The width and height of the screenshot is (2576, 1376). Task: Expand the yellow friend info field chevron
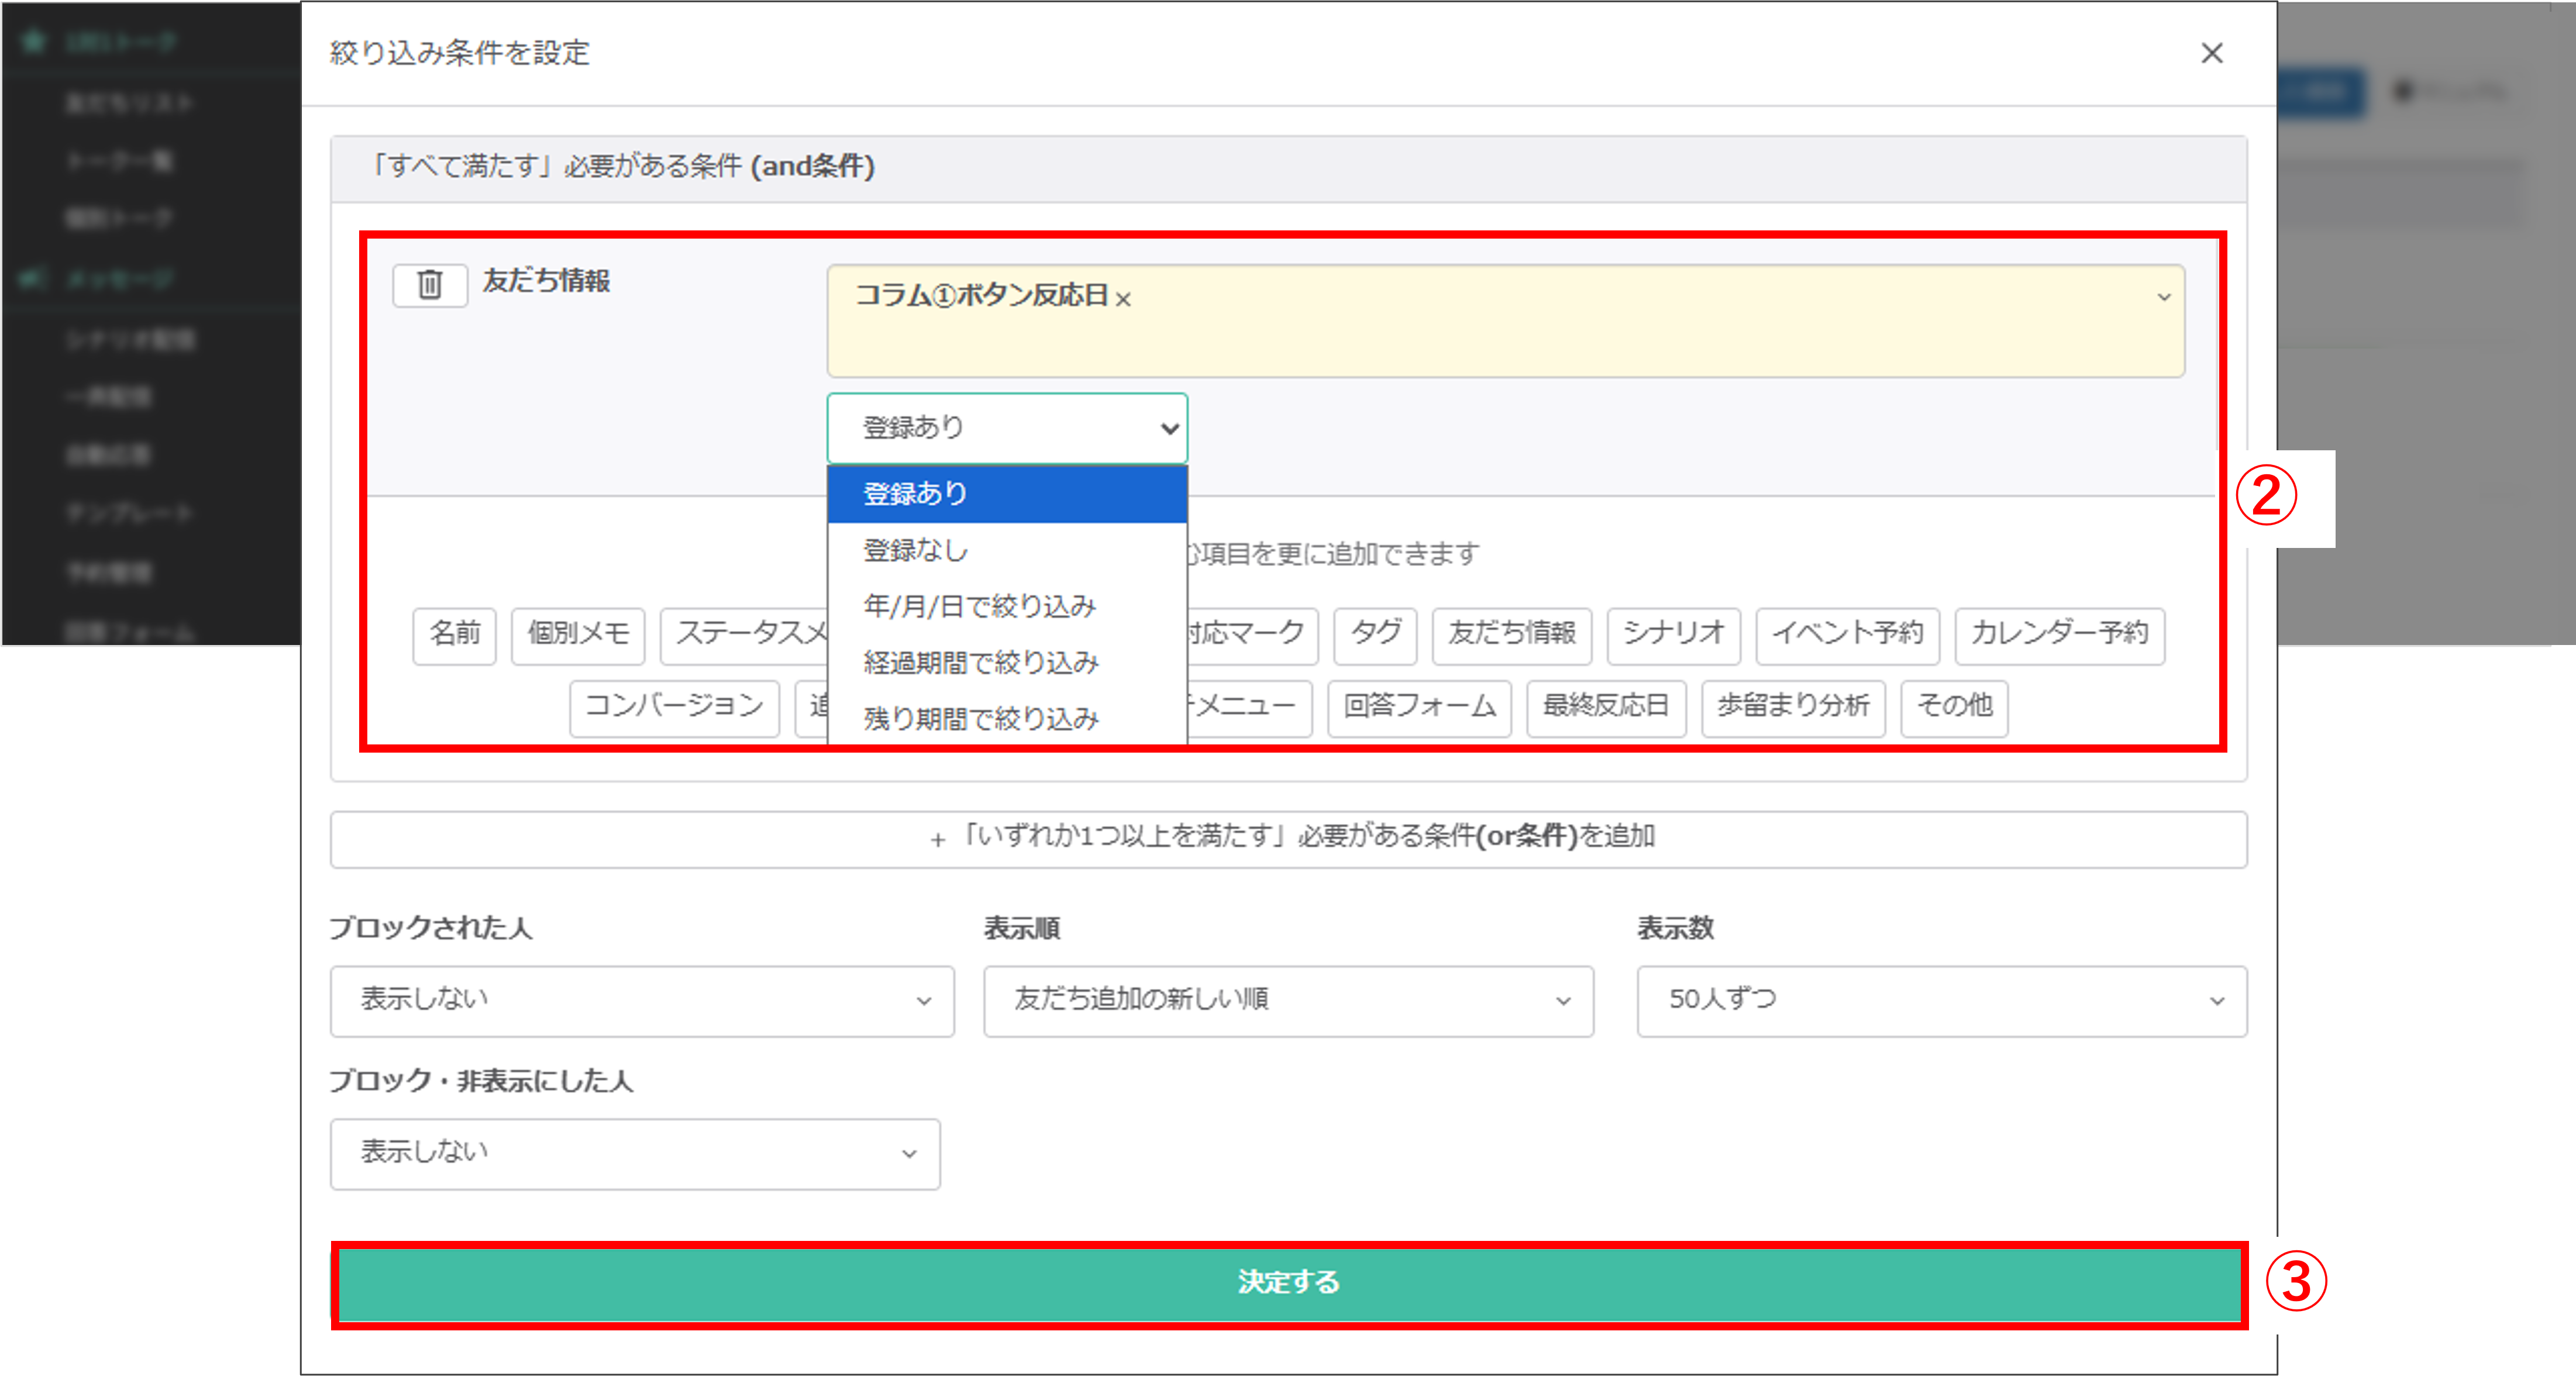click(x=2163, y=297)
